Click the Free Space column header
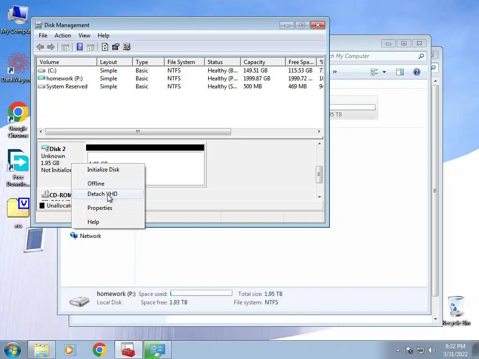 click(x=301, y=62)
